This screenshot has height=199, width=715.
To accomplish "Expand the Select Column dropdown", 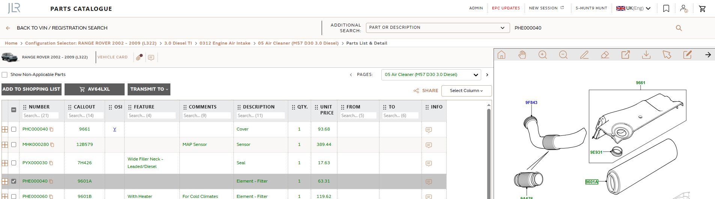I will (467, 91).
